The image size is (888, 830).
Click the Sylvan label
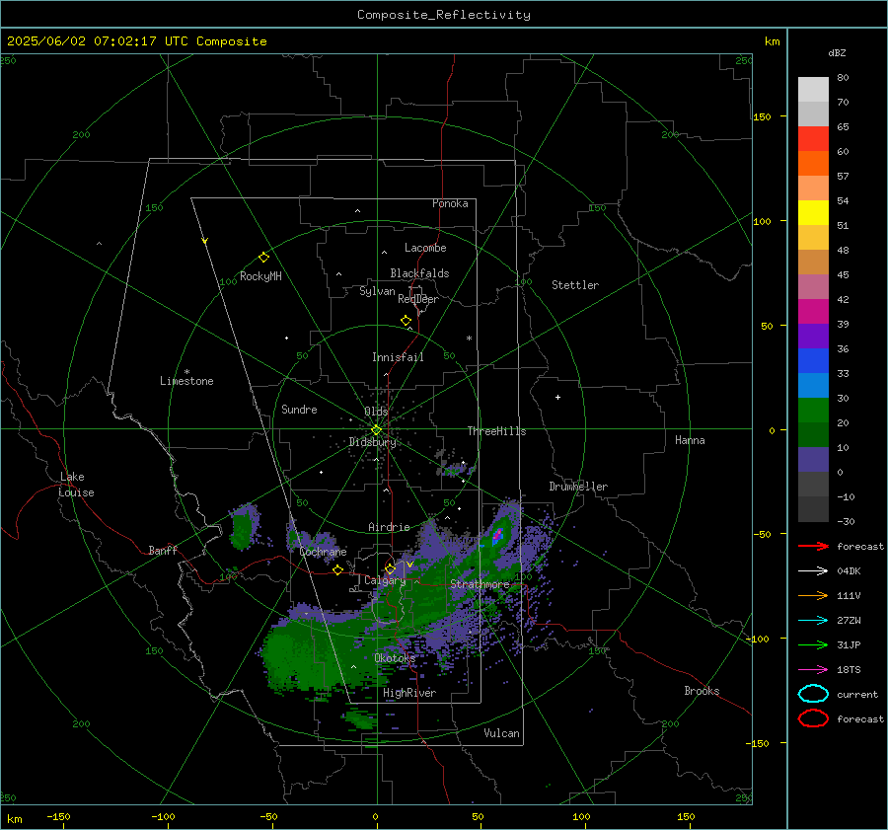tap(377, 291)
